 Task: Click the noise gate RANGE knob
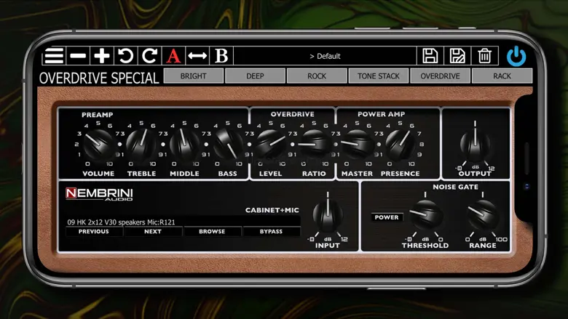[x=483, y=215]
